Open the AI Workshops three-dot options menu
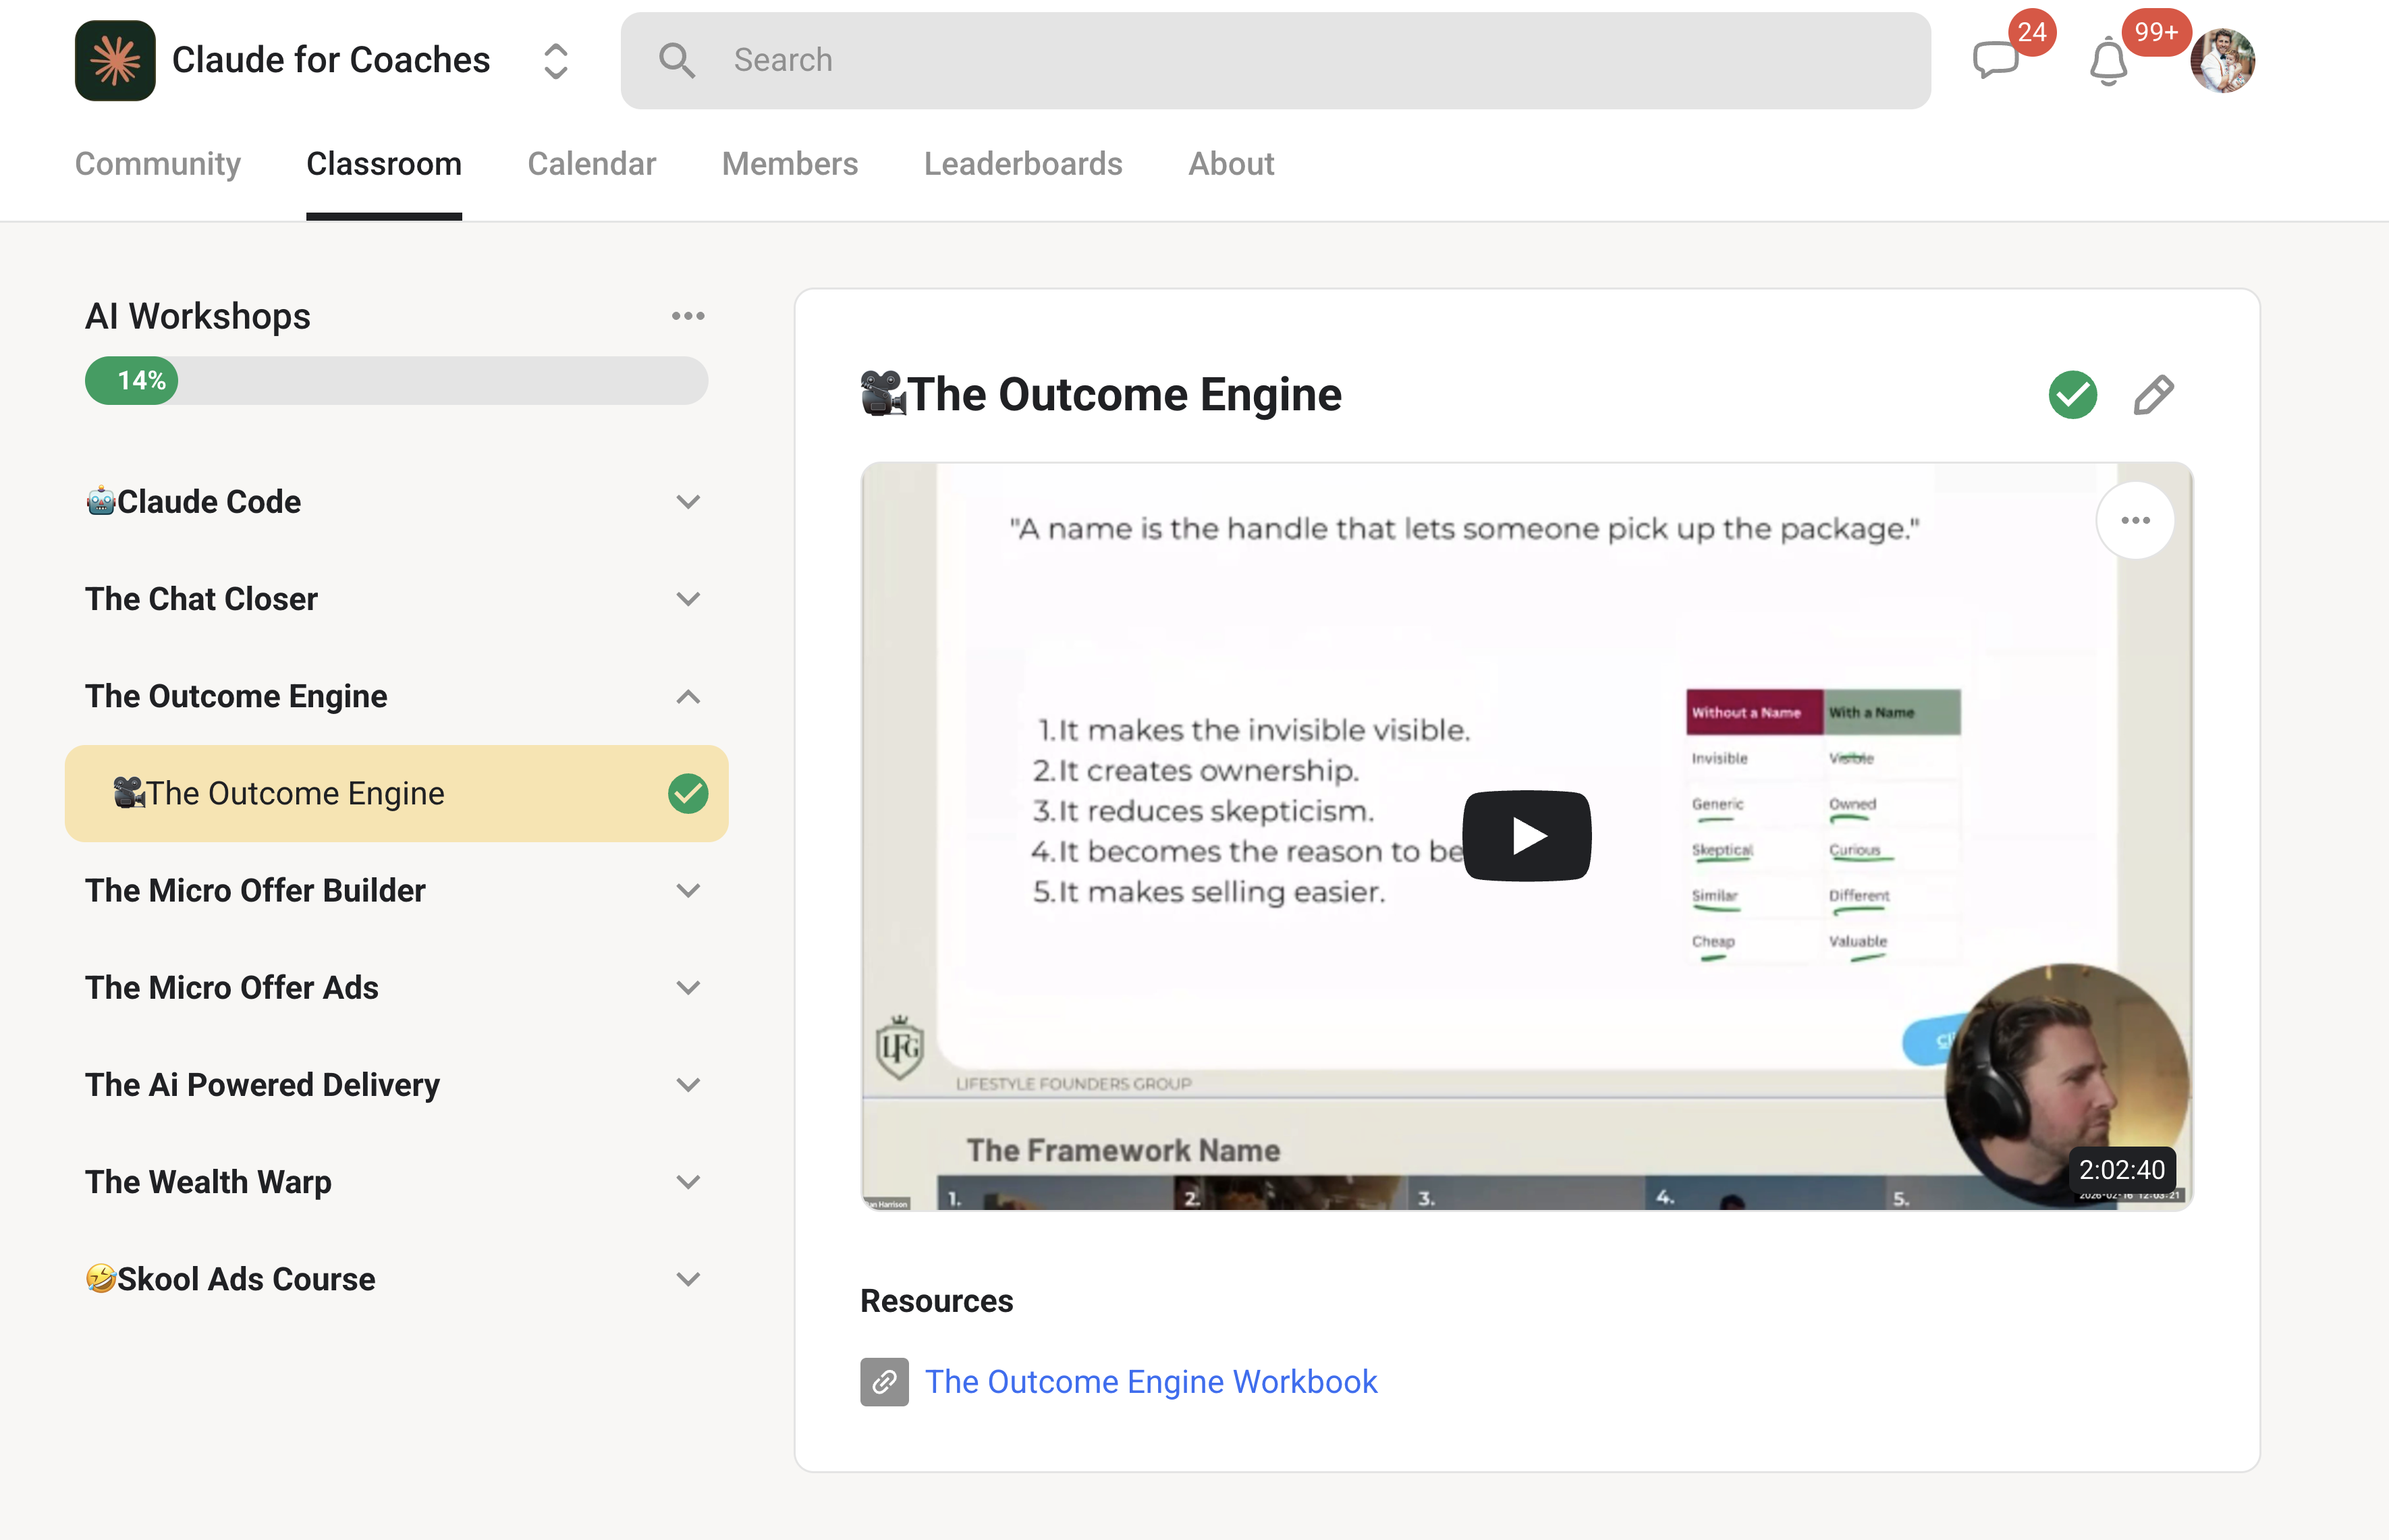The width and height of the screenshot is (2389, 1540). 688,315
